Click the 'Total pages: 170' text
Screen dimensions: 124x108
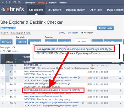point(7,48)
